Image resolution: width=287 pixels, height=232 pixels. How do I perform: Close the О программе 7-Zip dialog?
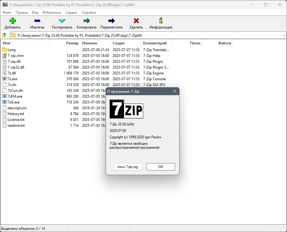(175, 91)
